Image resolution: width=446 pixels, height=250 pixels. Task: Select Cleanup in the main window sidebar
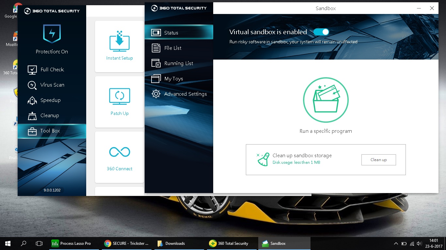[x=52, y=115]
